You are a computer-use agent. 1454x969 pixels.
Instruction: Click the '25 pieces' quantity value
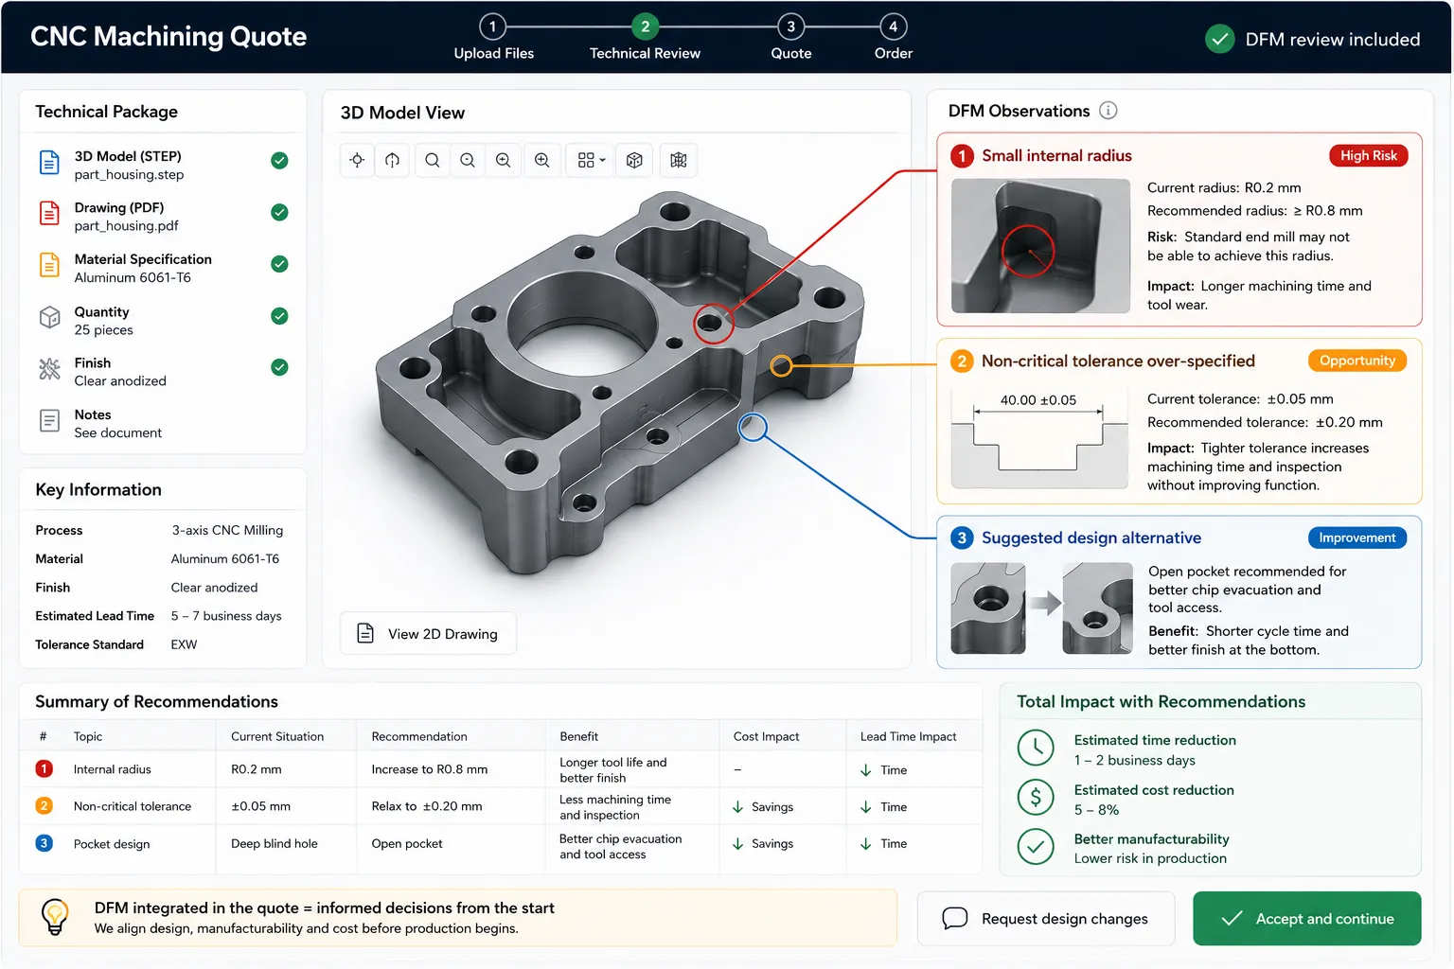click(103, 330)
